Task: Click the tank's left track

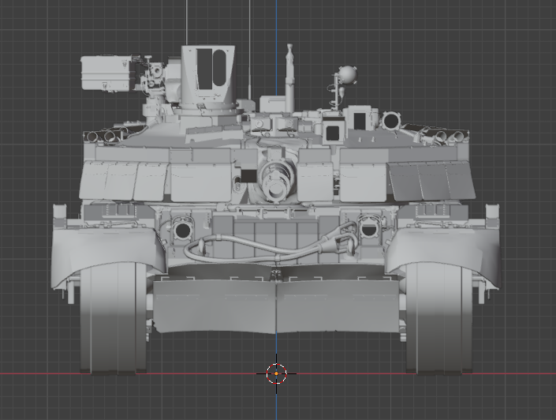Action: (114, 320)
